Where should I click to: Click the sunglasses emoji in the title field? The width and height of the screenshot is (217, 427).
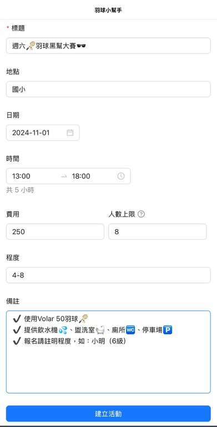[x=81, y=46]
